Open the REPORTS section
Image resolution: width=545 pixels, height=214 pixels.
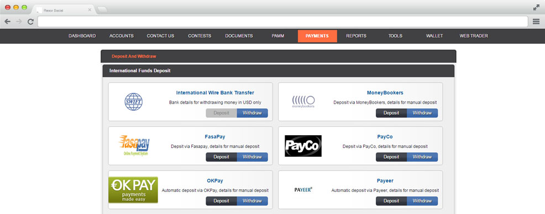coord(357,36)
